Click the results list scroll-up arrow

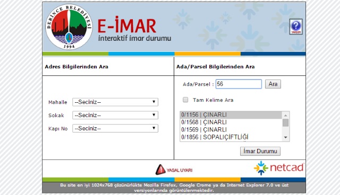point(286,115)
